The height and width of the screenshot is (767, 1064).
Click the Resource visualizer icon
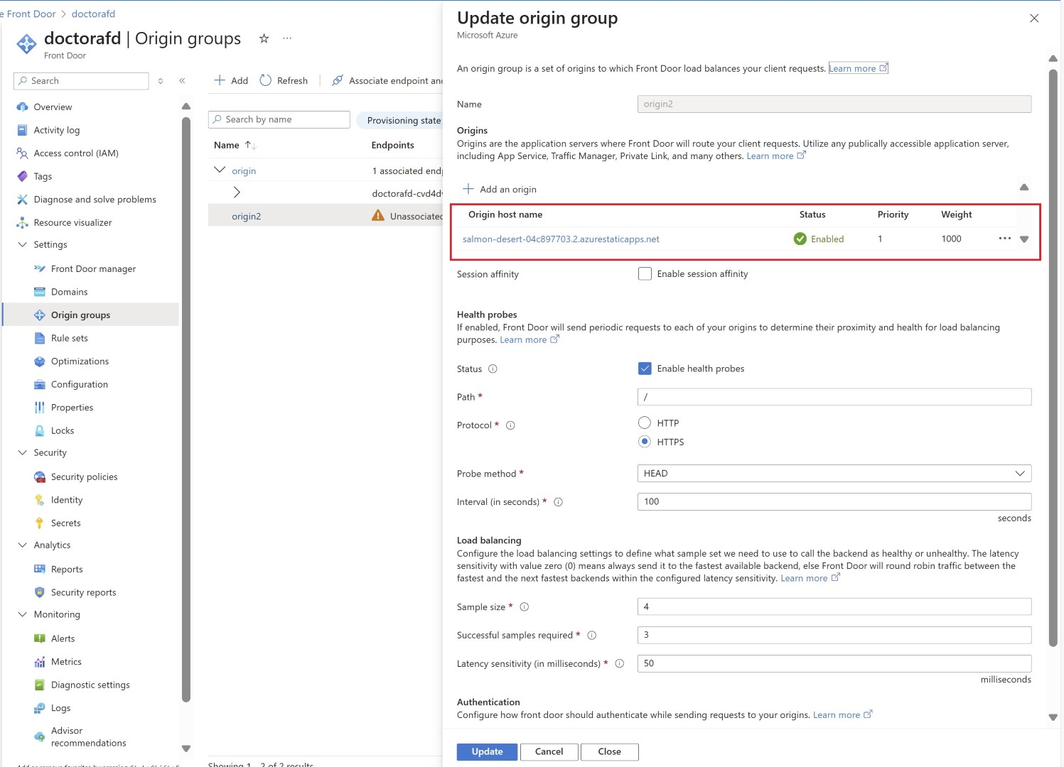[22, 222]
